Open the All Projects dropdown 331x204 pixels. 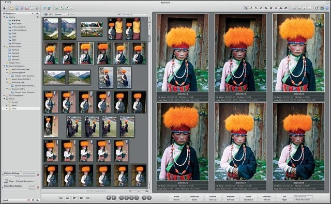click(9, 13)
